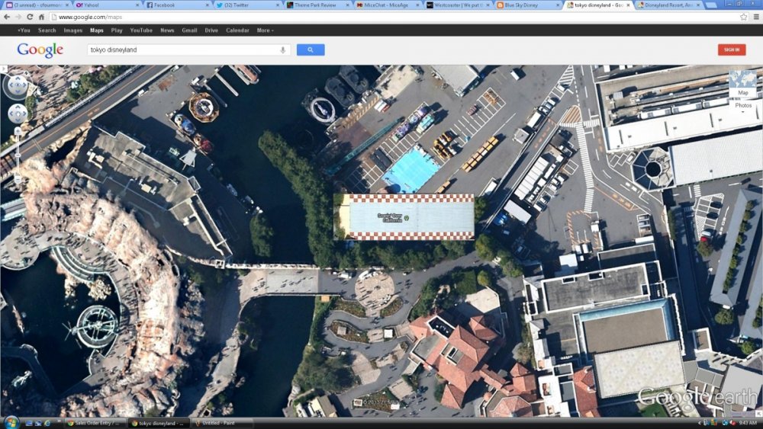Open YouTube from the Google bar

point(141,30)
